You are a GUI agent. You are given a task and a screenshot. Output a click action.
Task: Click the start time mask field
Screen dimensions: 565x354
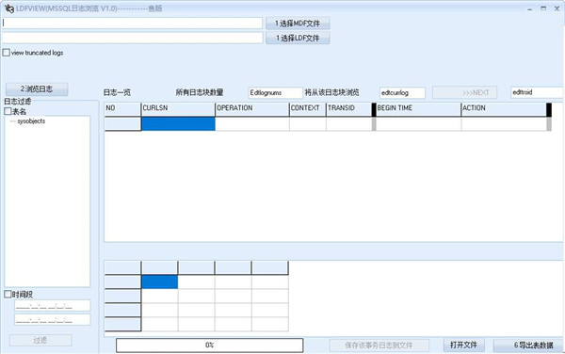52,306
